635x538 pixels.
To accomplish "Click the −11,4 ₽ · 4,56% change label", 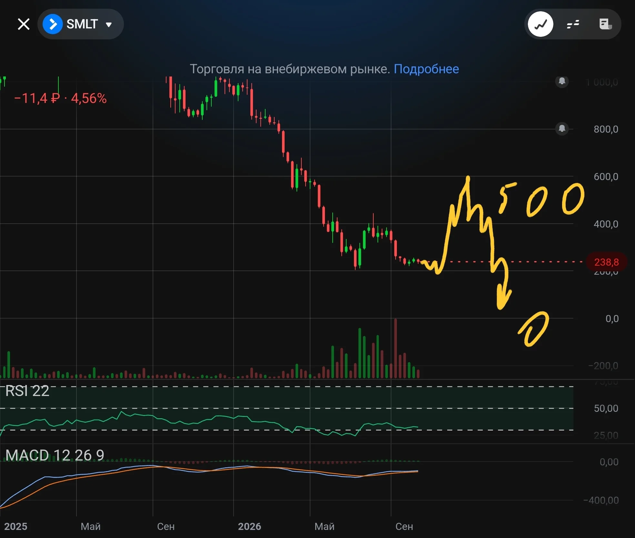I will click(x=60, y=98).
